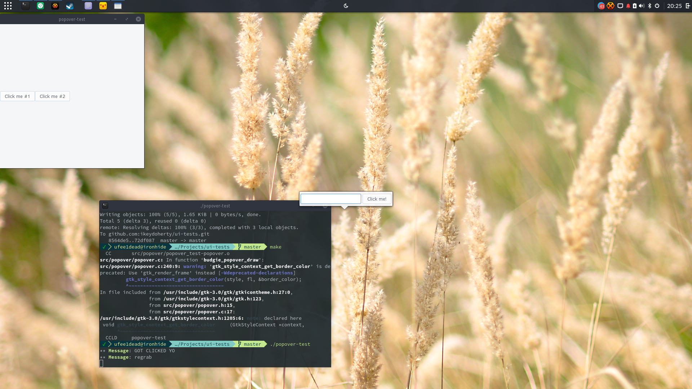
Task: Click 'src/popover/popover_test-popover.o' CC line
Action: tap(181, 254)
